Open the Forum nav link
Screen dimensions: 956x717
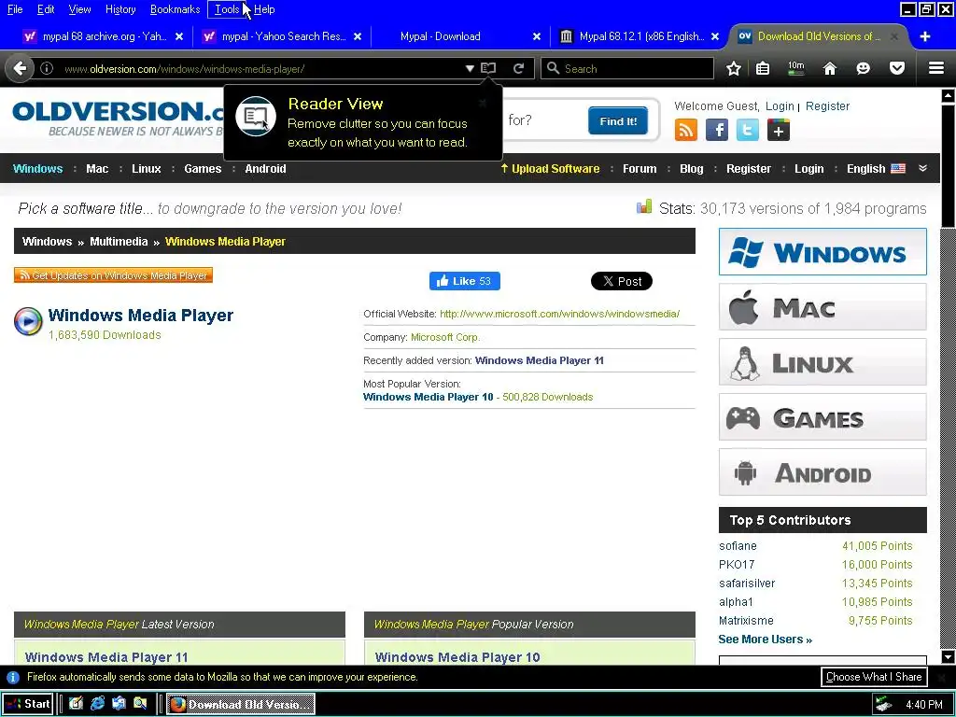point(640,169)
